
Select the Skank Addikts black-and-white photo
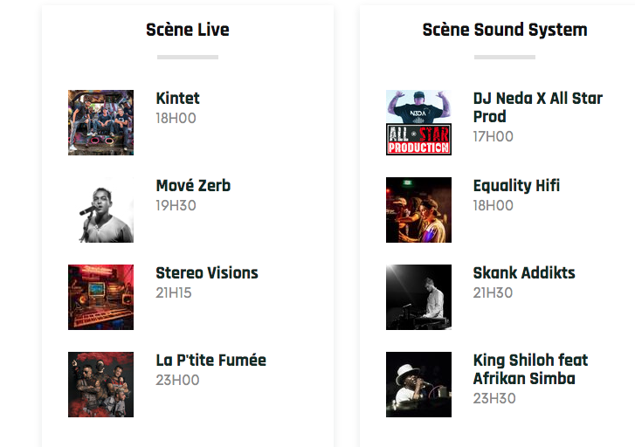coord(418,297)
